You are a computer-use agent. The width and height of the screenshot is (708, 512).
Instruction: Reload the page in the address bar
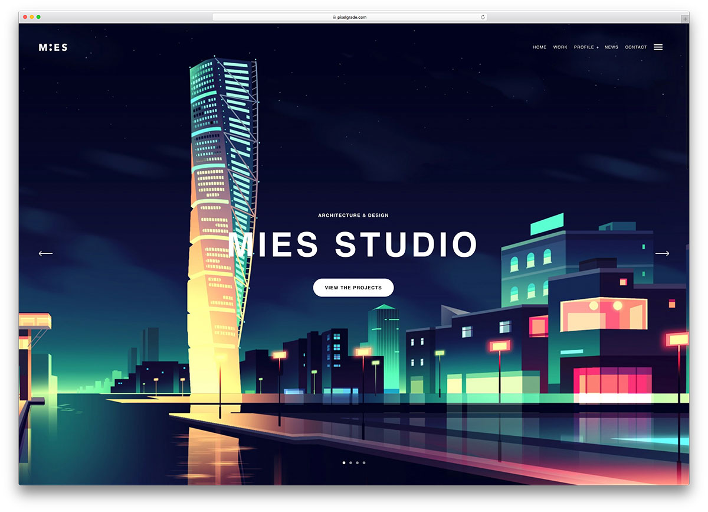pos(483,17)
